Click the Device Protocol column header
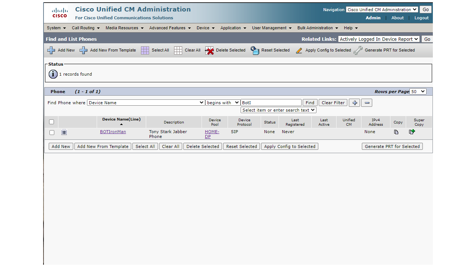 coord(244,122)
